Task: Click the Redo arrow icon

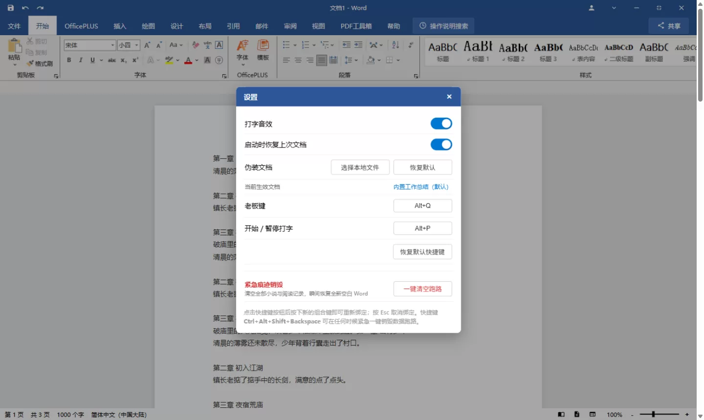Action: point(40,8)
